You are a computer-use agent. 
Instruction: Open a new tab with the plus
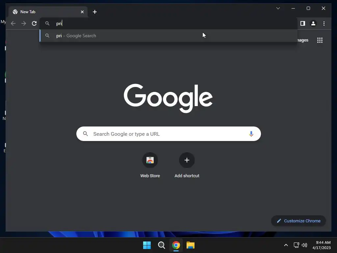point(95,12)
